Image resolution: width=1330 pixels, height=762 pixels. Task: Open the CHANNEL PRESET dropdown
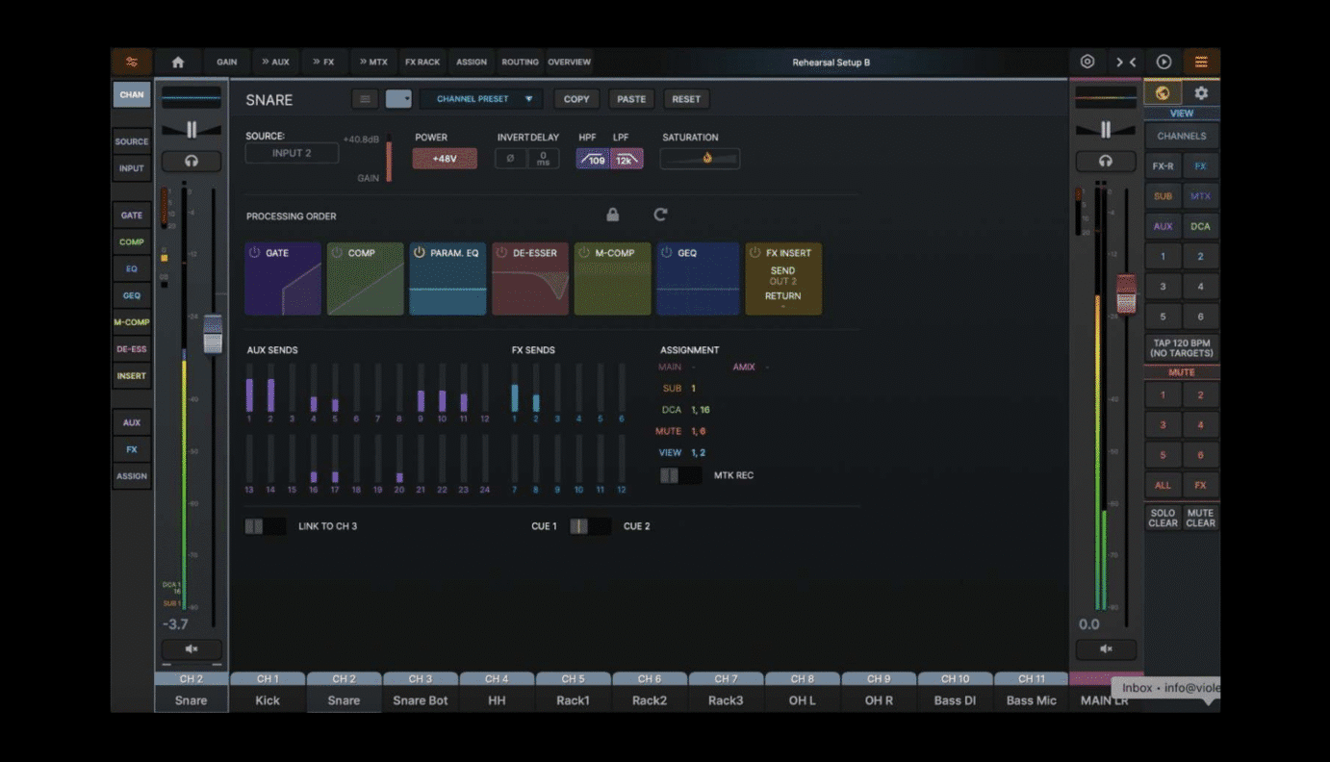[481, 99]
